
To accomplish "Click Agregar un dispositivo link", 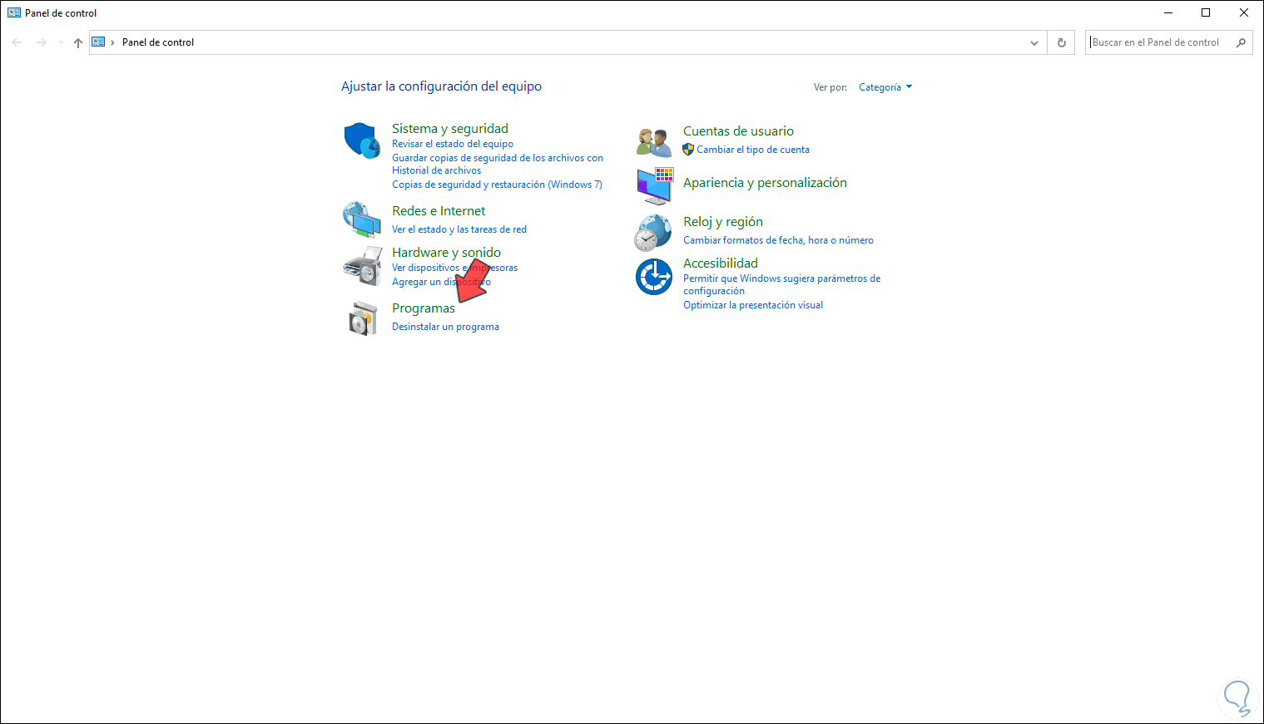I will (442, 282).
